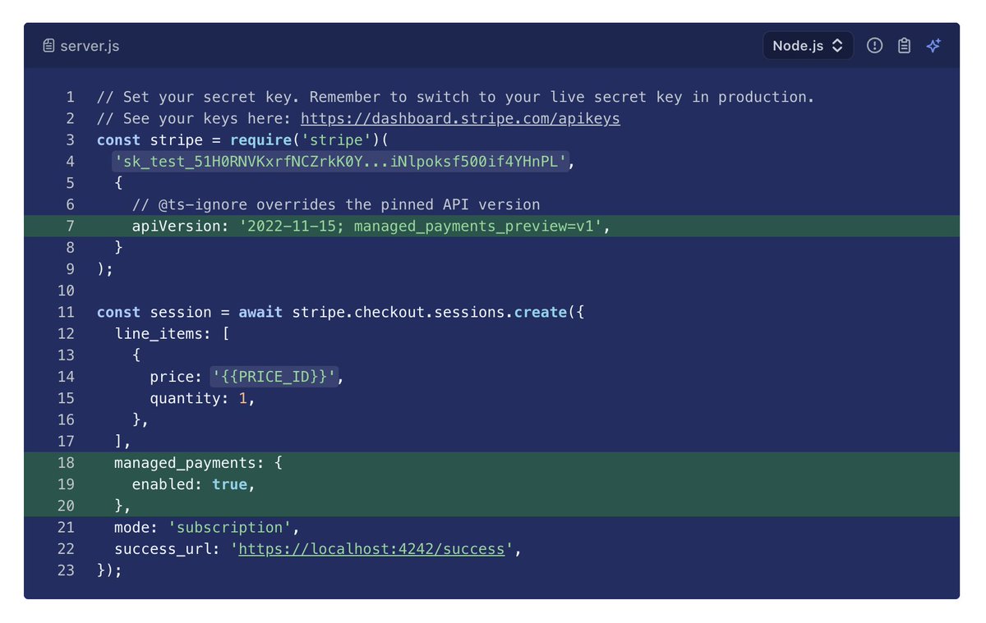
Task: Click the file icon beside server.js
Action: click(x=49, y=46)
